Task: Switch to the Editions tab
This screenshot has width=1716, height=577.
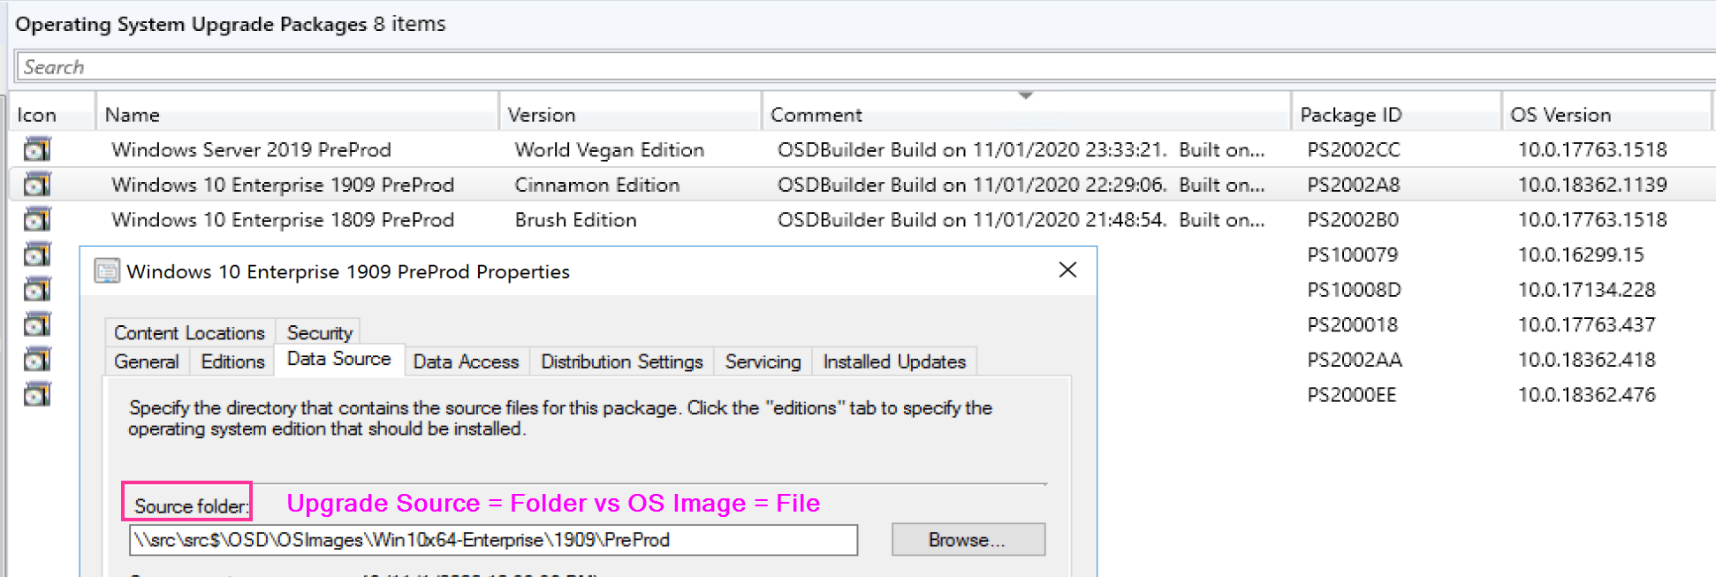Action: (232, 361)
